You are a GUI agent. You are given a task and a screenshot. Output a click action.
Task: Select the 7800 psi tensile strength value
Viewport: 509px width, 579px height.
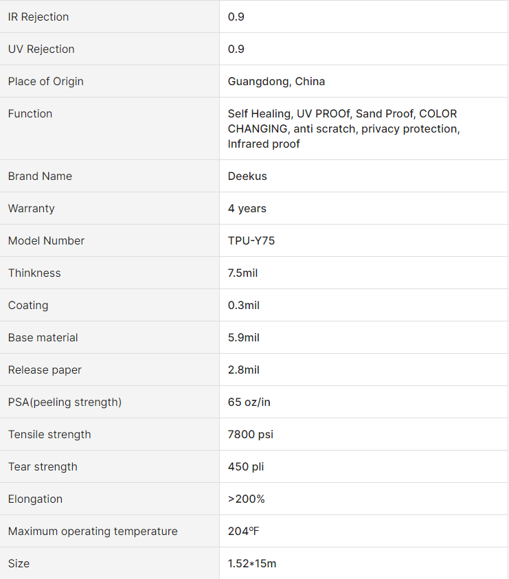pyautogui.click(x=251, y=434)
